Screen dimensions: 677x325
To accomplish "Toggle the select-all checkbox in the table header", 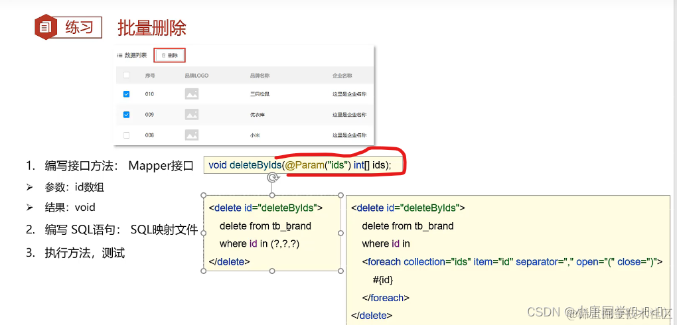I will 127,75.
